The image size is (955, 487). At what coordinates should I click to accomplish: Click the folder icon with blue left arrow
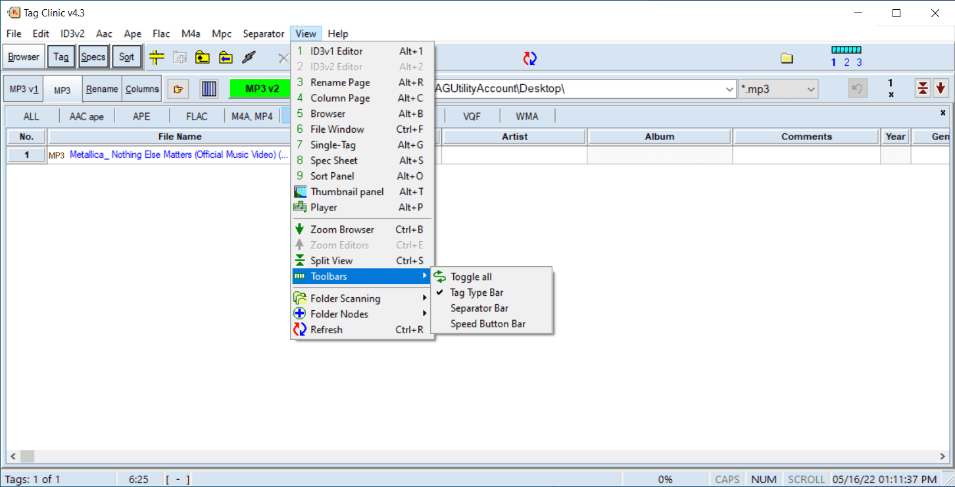tap(225, 57)
